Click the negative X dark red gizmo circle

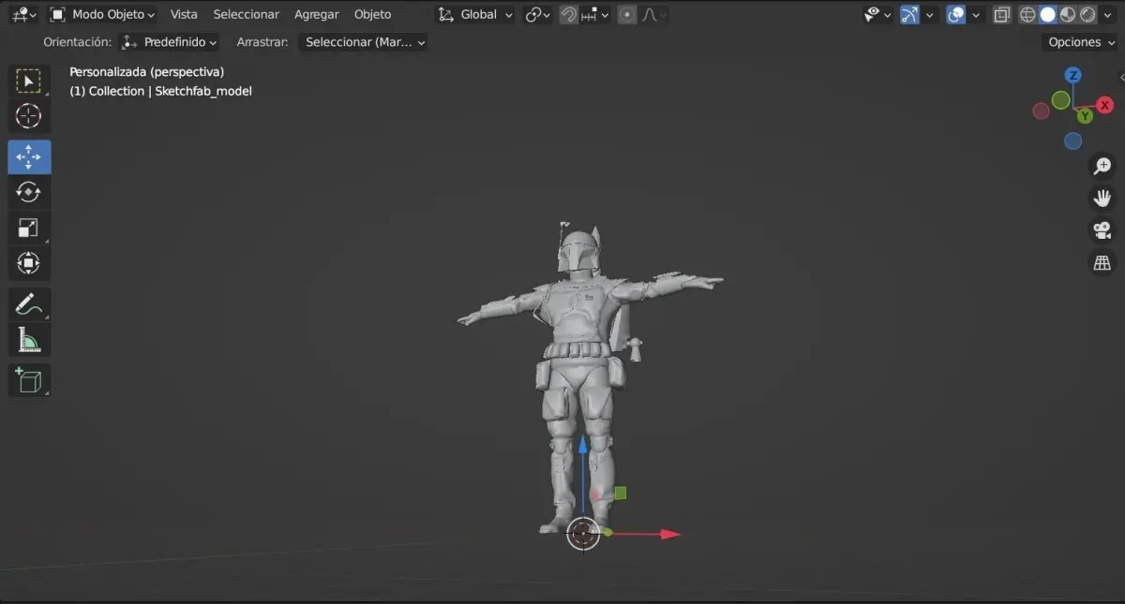pos(1041,111)
